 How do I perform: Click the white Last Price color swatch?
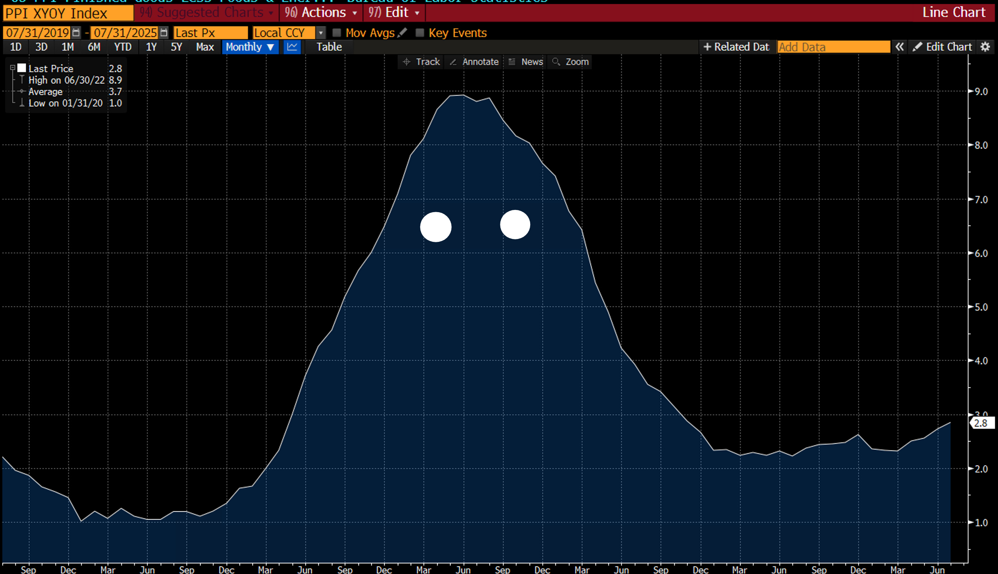coord(22,68)
